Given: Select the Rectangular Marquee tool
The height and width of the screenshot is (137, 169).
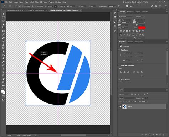Looking at the screenshot, I should click(3, 17).
